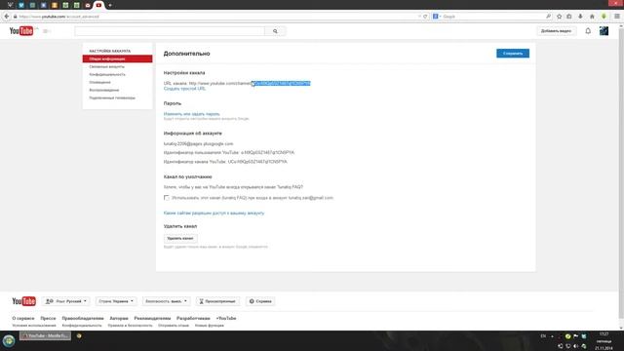This screenshot has height=351, width=624.
Task: Open the Разработчикам footer link
Action: pyautogui.click(x=193, y=319)
